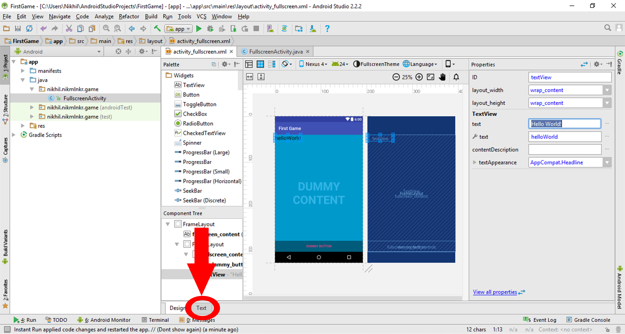Show the Blueprint view icon
This screenshot has width=625, height=334.
(x=260, y=64)
